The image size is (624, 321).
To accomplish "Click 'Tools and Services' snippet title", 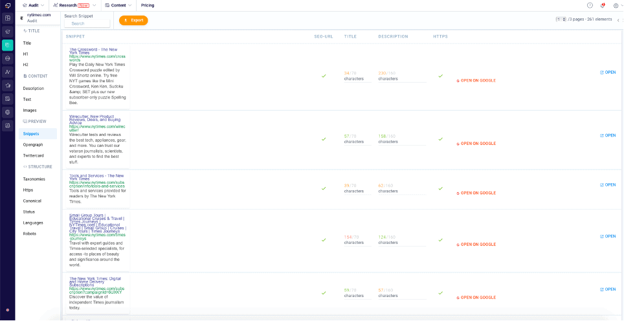I will [96, 177].
